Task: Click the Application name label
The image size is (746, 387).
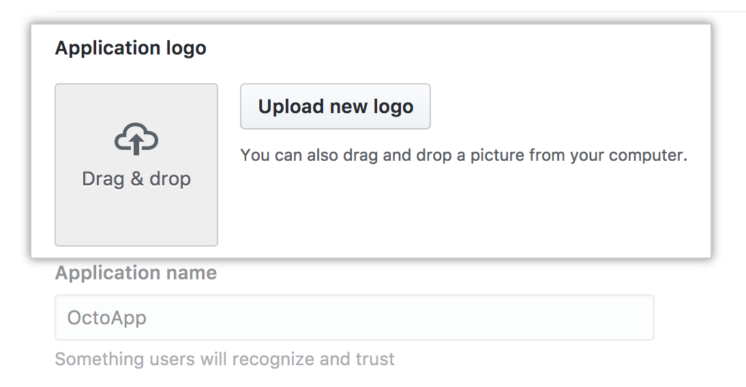Action: point(136,273)
